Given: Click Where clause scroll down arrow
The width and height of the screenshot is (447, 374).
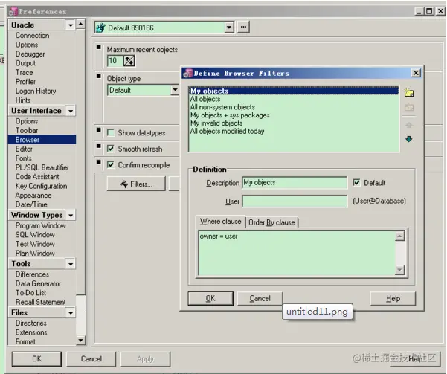Looking at the screenshot, I should point(399,269).
